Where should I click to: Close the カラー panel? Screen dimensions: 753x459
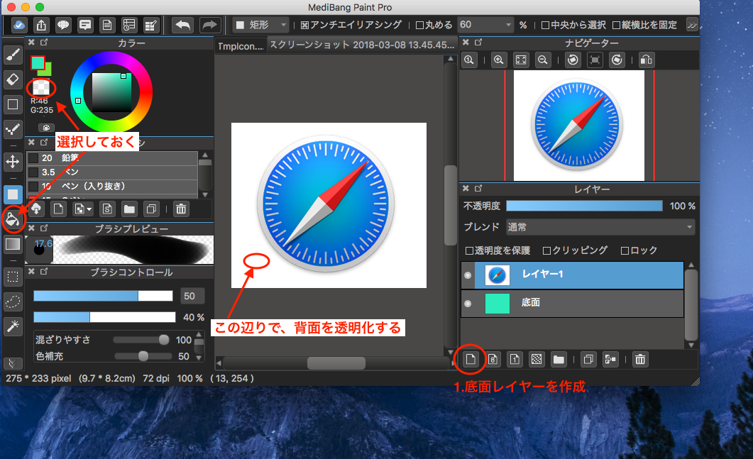click(x=31, y=43)
